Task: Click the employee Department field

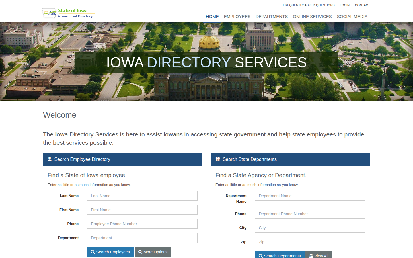Action: pyautogui.click(x=142, y=238)
